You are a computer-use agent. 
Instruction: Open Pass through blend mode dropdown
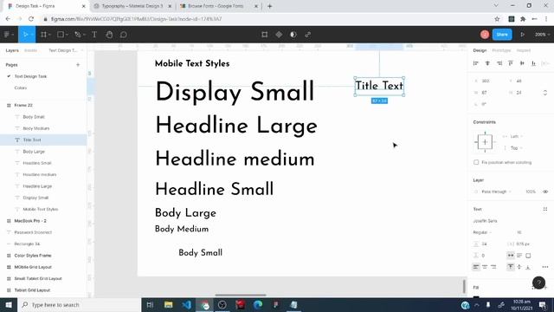click(496, 192)
